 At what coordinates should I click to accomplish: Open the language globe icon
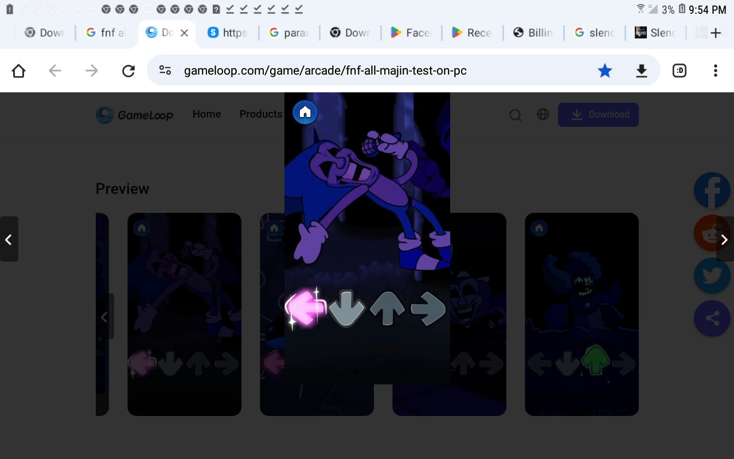pyautogui.click(x=543, y=114)
